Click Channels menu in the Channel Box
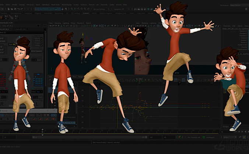Screen dimensions: 249x154 click(x=227, y=26)
